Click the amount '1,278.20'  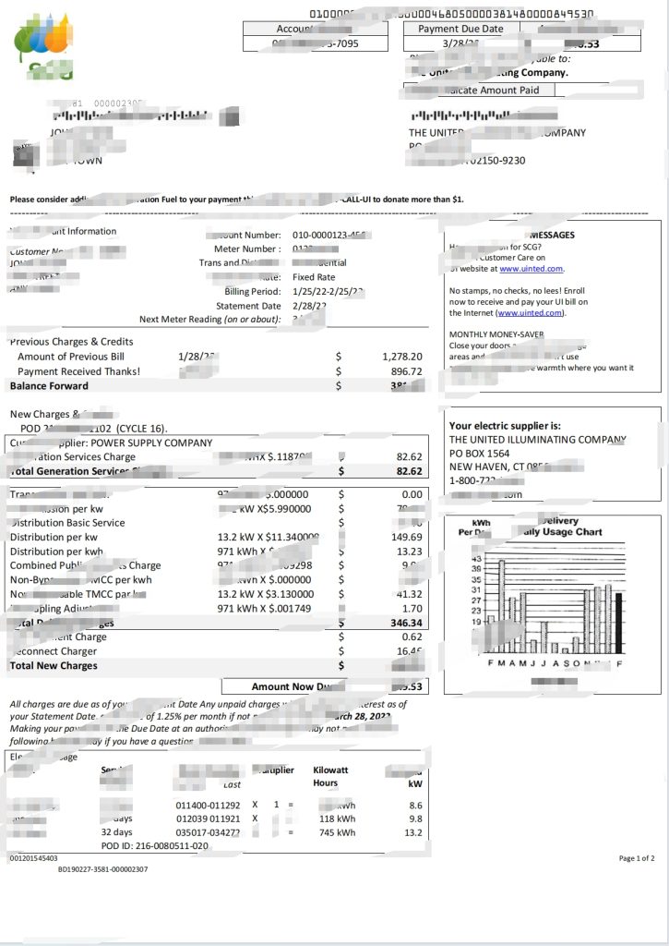point(402,357)
